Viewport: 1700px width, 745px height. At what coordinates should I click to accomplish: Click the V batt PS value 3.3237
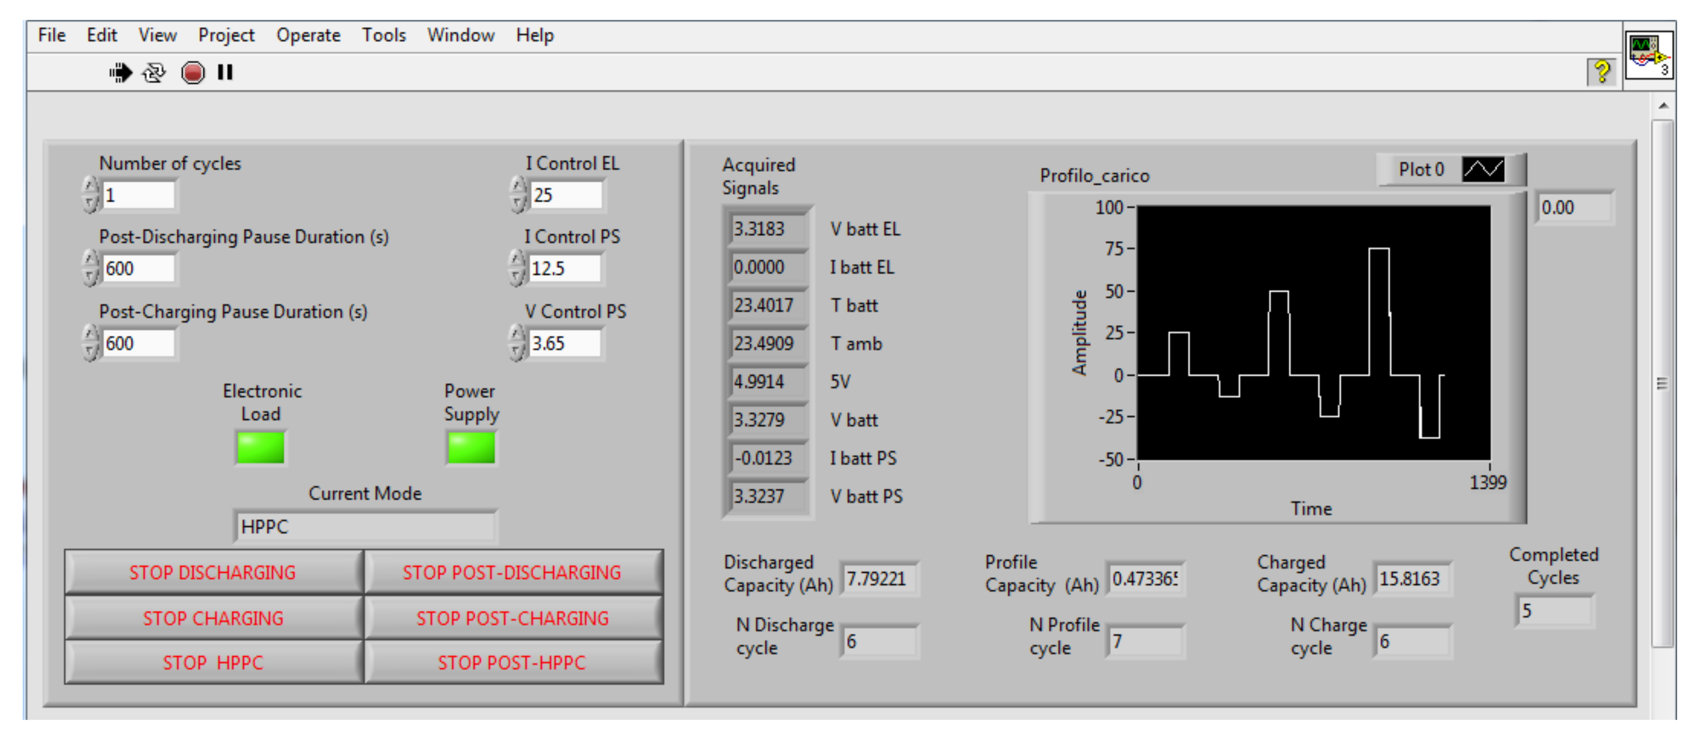click(x=768, y=496)
